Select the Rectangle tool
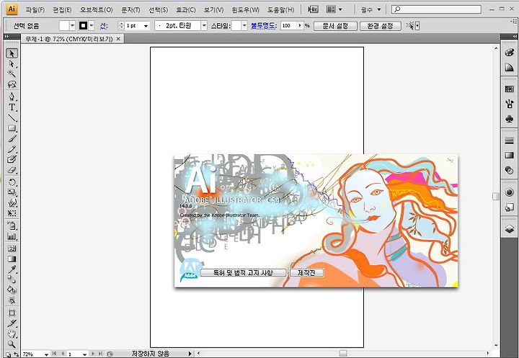The height and width of the screenshot is (358, 519). tap(12, 128)
